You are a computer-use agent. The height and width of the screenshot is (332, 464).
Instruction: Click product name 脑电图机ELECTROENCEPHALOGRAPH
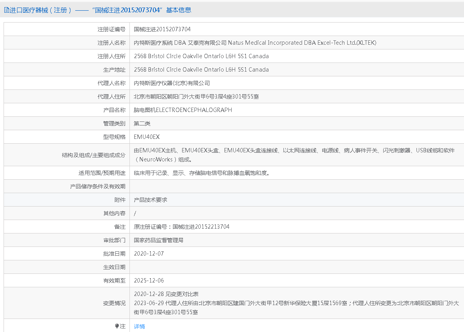(183, 110)
